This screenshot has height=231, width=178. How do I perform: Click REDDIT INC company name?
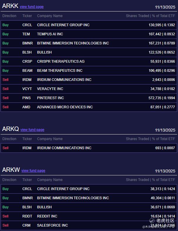[x=47, y=216]
